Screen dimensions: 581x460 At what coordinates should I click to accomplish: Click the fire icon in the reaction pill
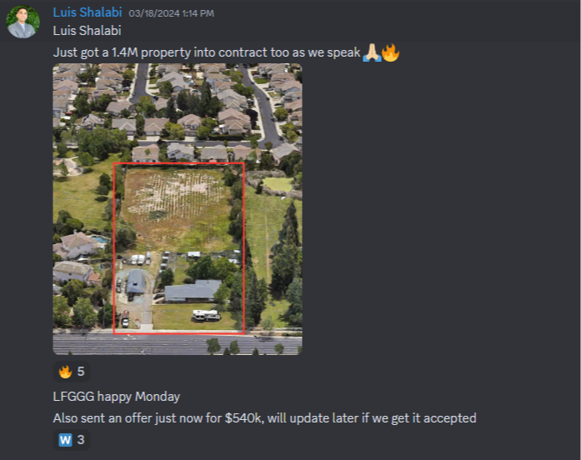(x=65, y=372)
